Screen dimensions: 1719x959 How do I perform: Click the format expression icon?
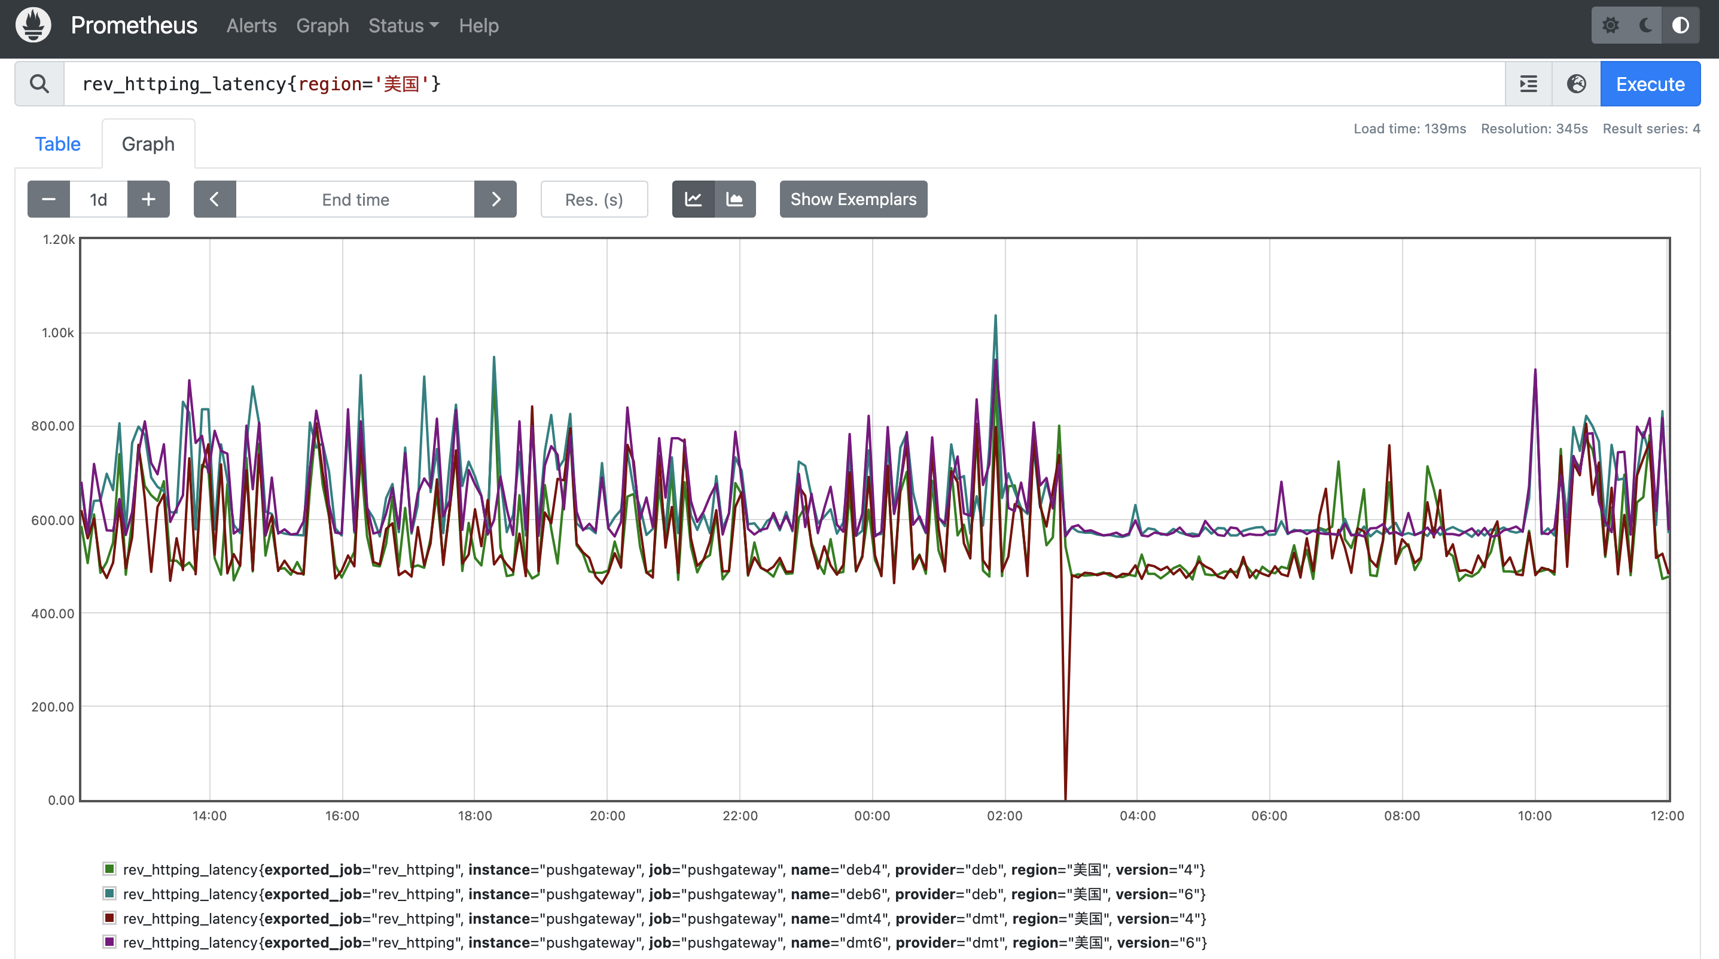point(1528,84)
